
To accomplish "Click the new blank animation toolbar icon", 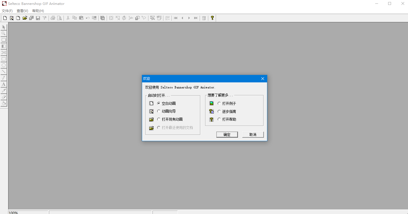I will 5,18.
